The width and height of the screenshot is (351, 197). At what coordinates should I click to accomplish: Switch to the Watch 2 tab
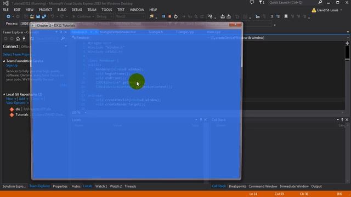pyautogui.click(x=116, y=186)
